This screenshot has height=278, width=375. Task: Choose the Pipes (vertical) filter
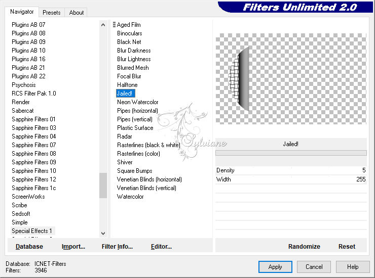[x=135, y=119]
